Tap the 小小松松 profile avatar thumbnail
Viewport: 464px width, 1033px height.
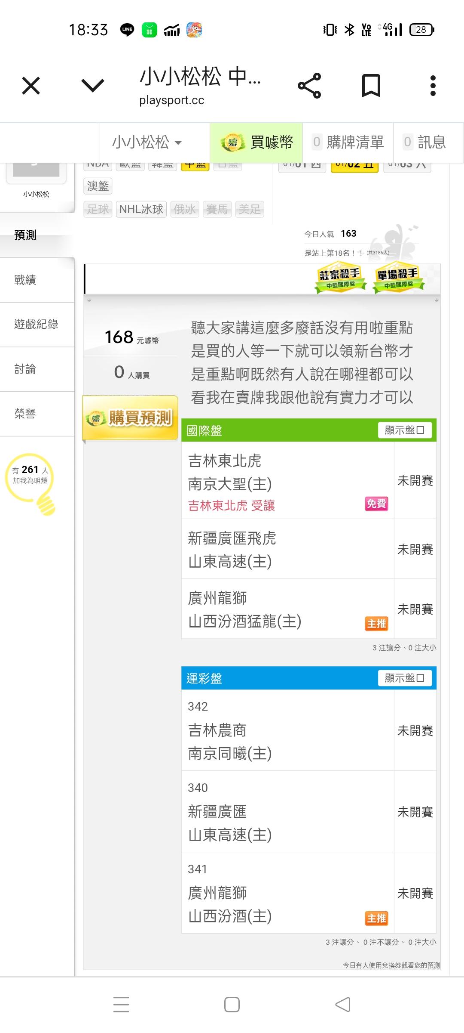tap(36, 172)
